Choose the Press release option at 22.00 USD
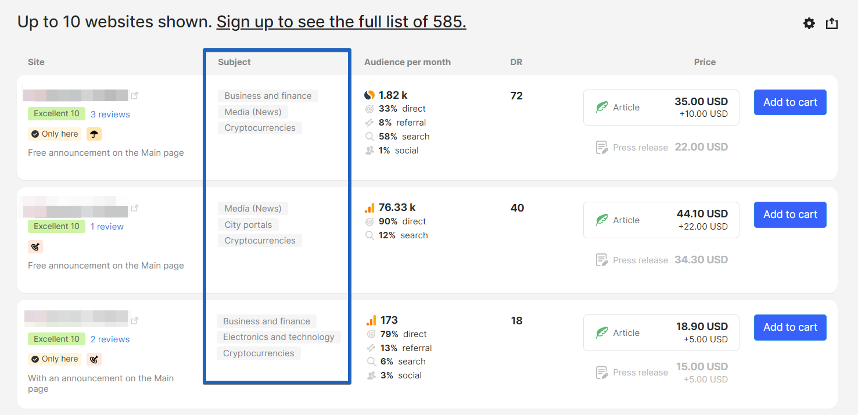This screenshot has height=415, width=858. tap(661, 148)
